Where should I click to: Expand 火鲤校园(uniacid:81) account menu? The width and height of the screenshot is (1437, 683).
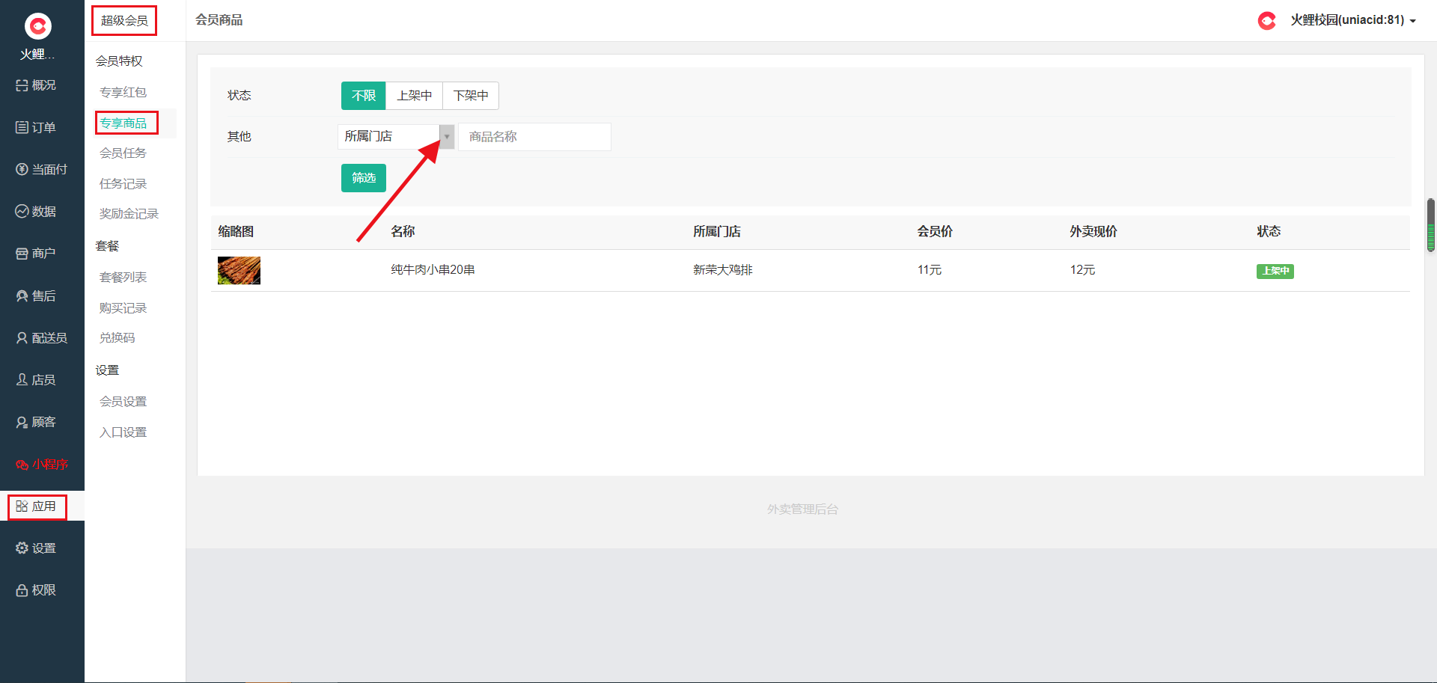pos(1353,20)
